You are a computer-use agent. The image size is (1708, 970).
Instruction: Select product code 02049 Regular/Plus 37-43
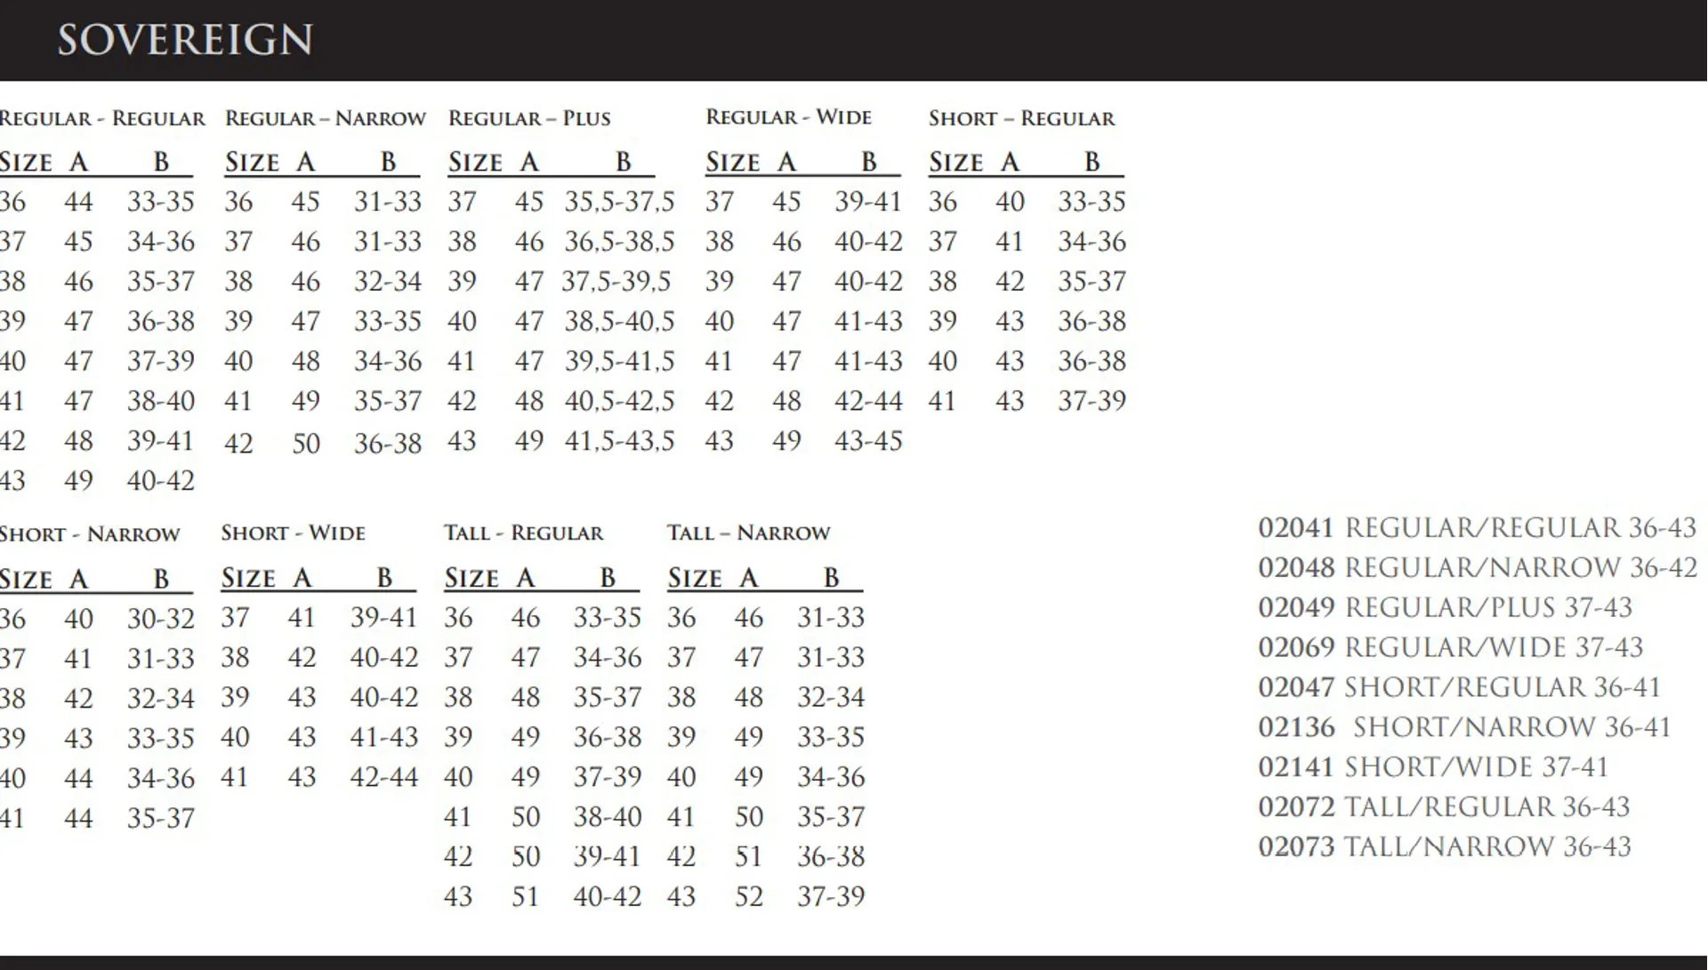point(1445,607)
